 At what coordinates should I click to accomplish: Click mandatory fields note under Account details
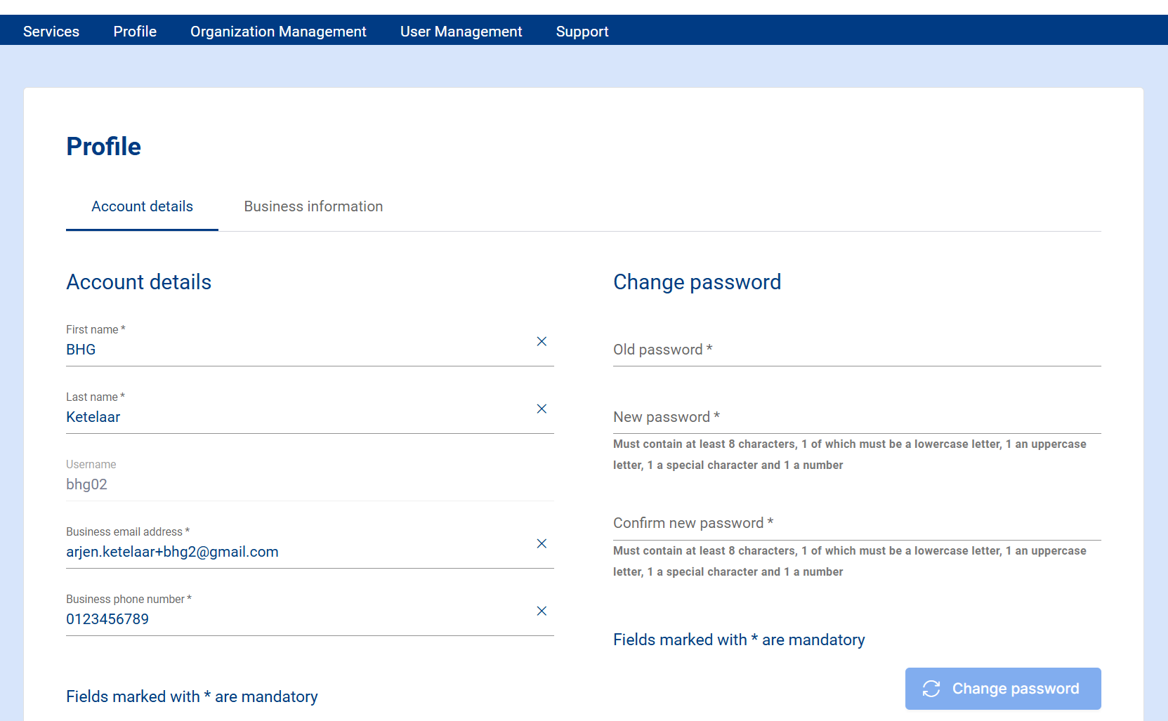point(192,696)
